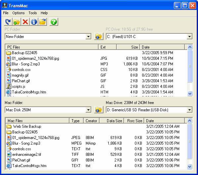Viewport: 198px width, 175px height.
Task: Open the Tools menu
Action: point(33,13)
